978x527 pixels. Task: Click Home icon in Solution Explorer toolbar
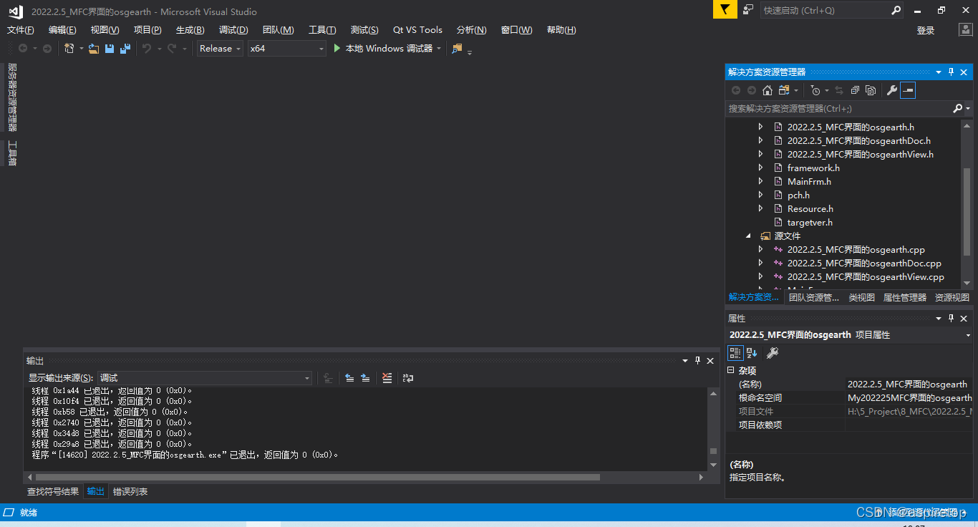pyautogui.click(x=768, y=90)
